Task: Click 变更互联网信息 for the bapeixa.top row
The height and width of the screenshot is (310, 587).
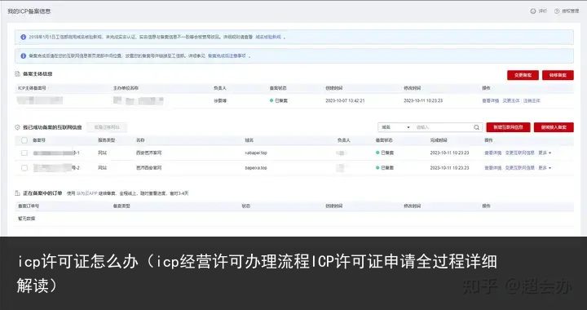Action: pos(520,168)
